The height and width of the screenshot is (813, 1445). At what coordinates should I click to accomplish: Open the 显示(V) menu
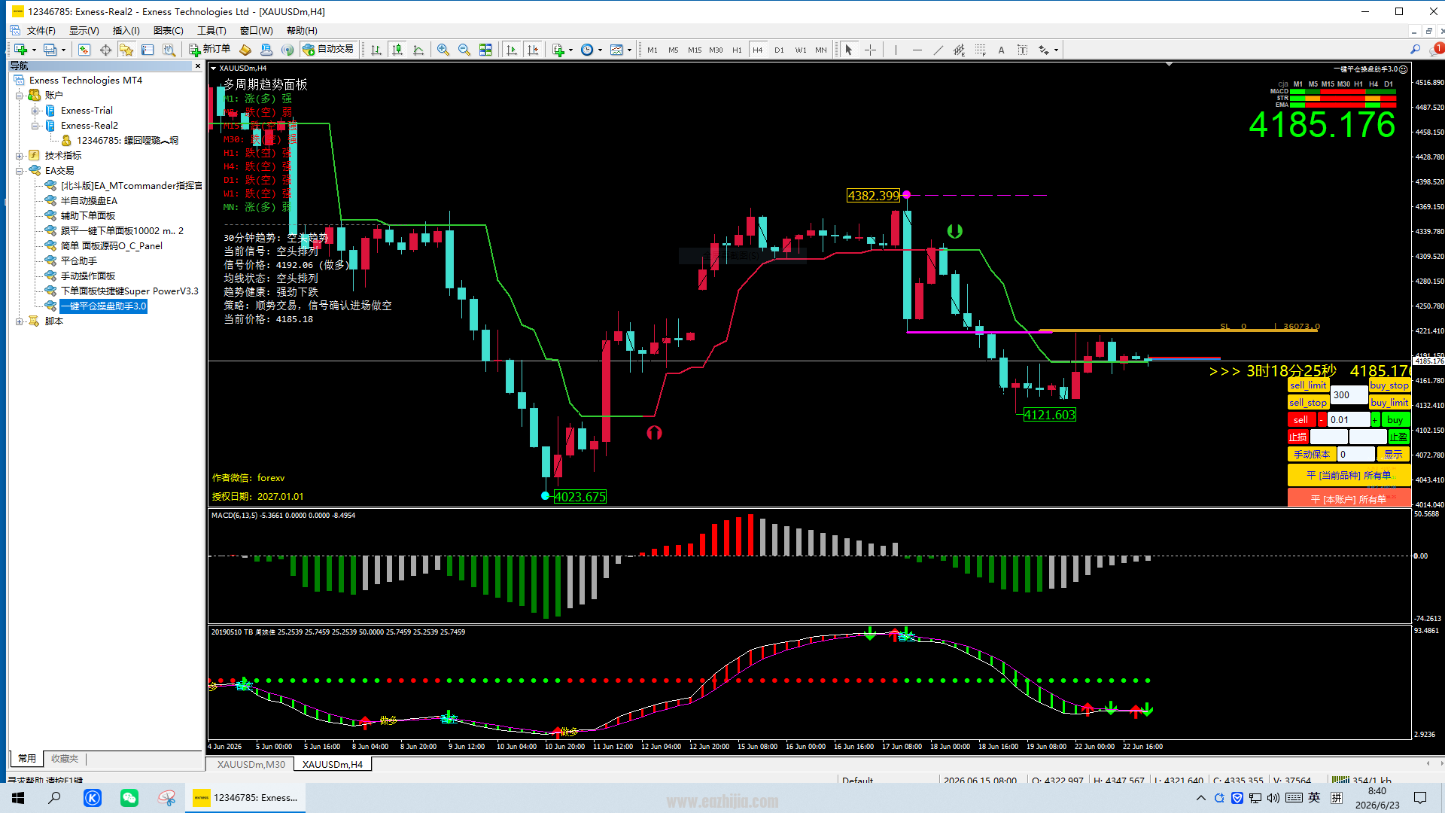tap(84, 31)
